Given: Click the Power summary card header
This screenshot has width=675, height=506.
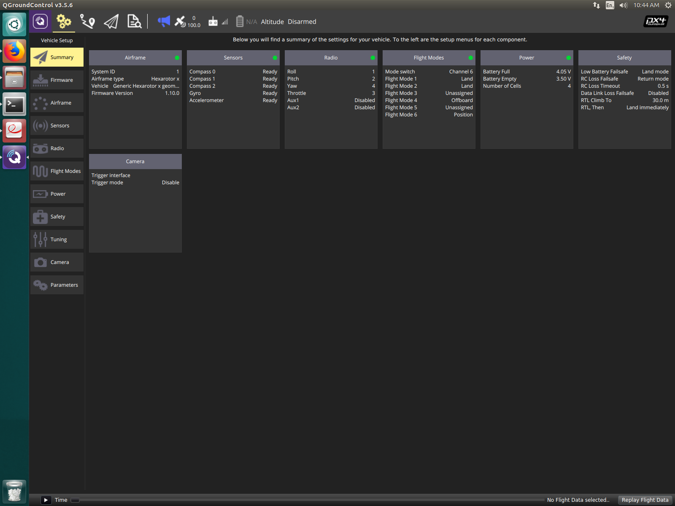Looking at the screenshot, I should coord(527,58).
